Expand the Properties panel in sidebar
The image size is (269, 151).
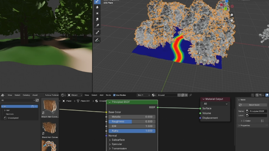[239, 126]
